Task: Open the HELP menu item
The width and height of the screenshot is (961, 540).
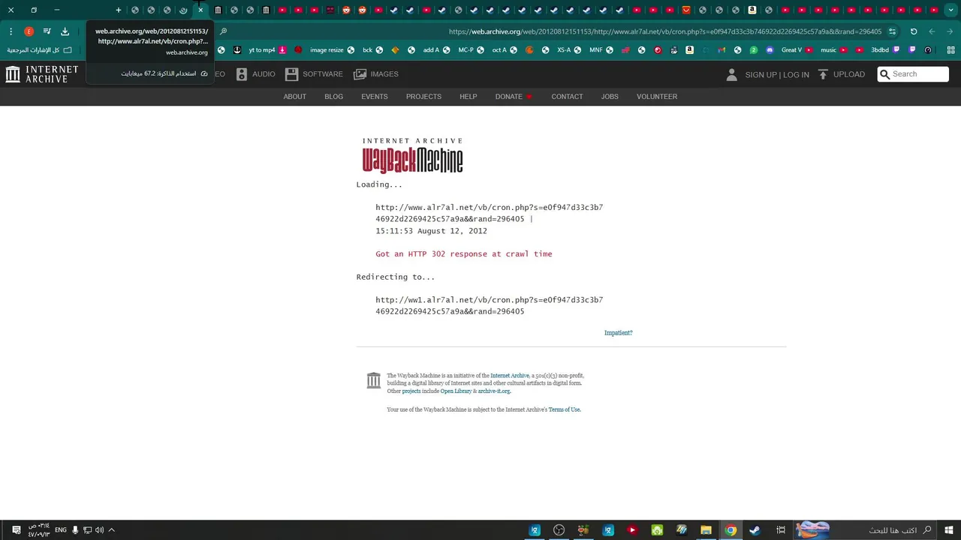Action: [x=468, y=97]
